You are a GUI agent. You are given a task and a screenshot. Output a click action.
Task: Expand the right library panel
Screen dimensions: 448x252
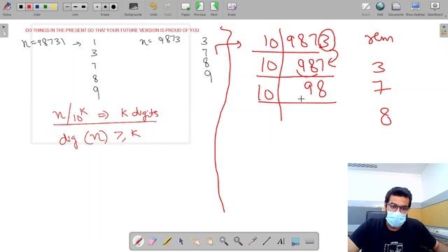click(x=444, y=30)
